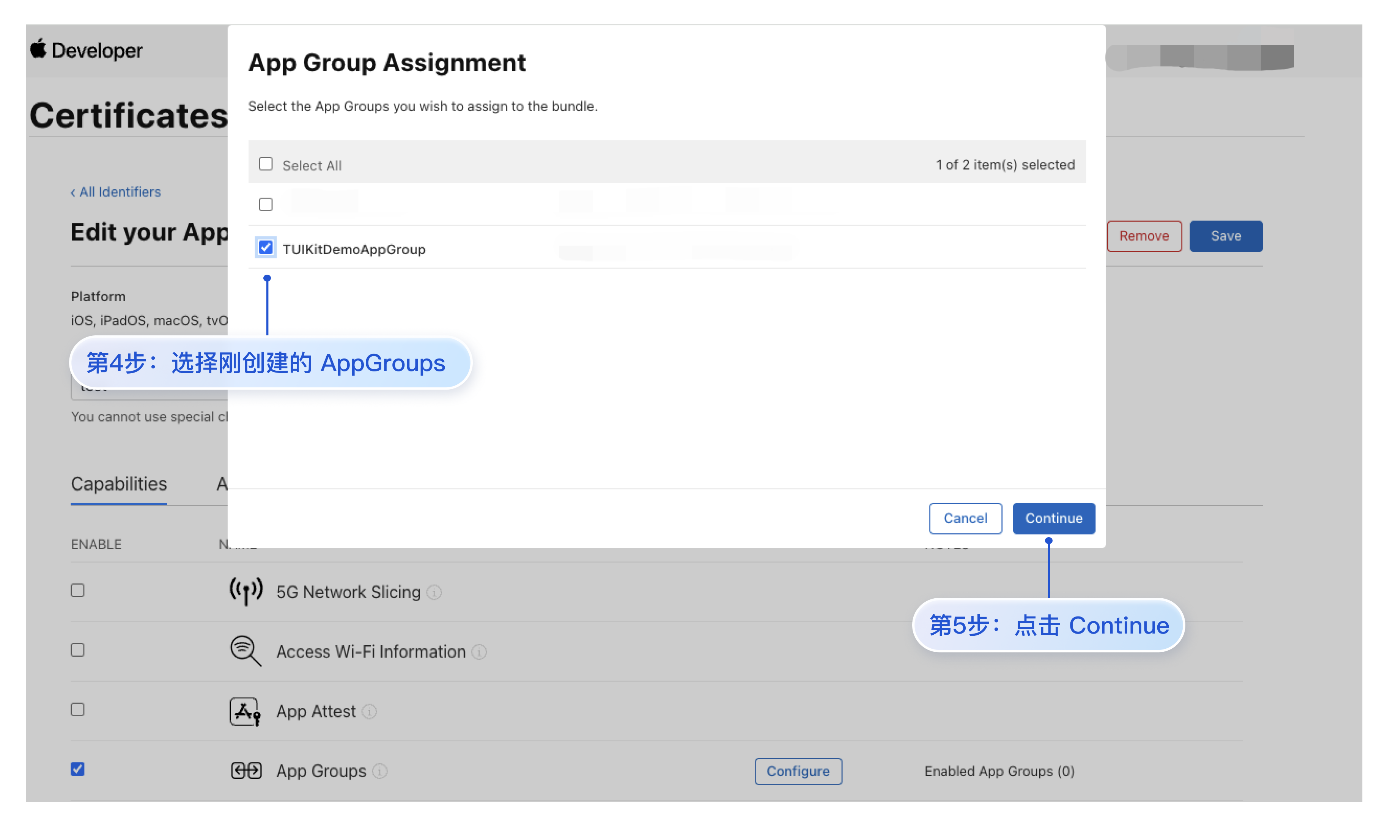The image size is (1388, 824).
Task: Click the App Attest icon
Action: pos(245,711)
